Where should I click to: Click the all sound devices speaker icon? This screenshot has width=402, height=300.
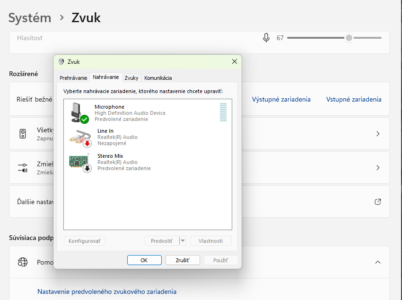click(x=23, y=134)
